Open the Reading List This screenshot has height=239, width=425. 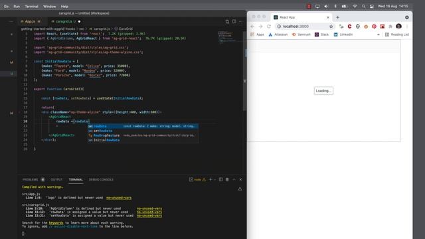point(397,35)
